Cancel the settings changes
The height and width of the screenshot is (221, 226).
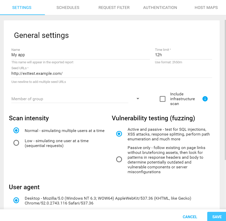pyautogui.click(x=190, y=217)
